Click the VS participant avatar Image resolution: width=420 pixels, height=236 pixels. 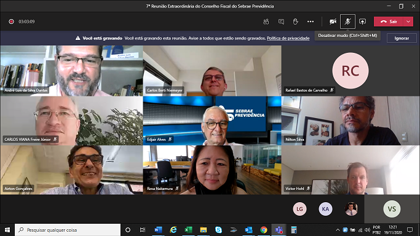(392, 209)
